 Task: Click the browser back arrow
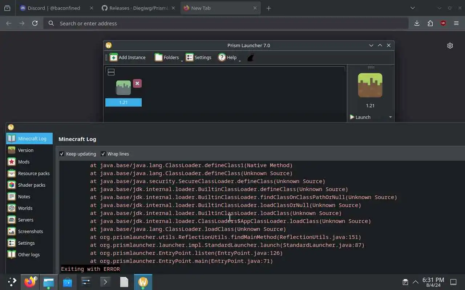[x=9, y=23]
